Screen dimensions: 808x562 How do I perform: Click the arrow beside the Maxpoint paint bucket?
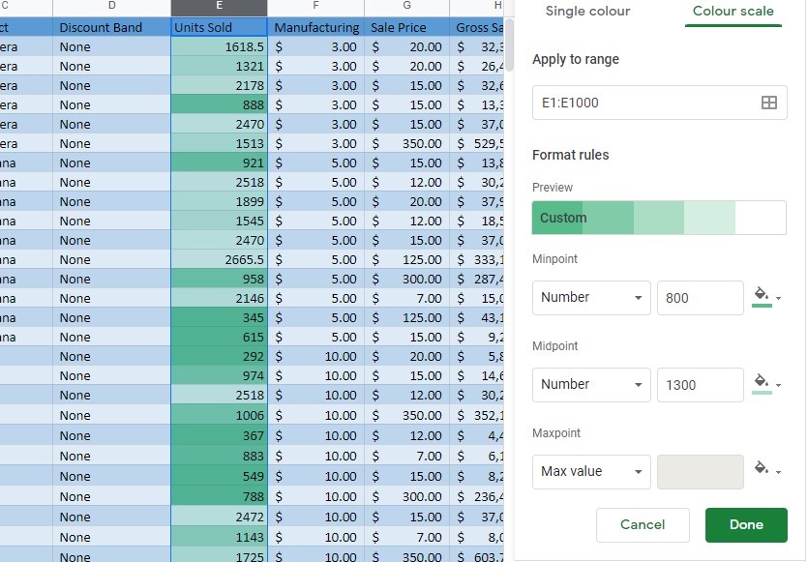tap(777, 473)
